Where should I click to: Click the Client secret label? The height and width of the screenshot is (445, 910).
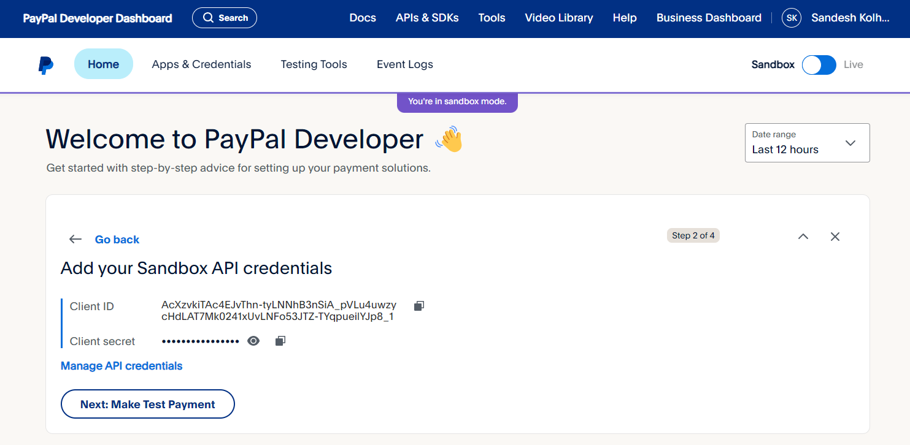102,341
